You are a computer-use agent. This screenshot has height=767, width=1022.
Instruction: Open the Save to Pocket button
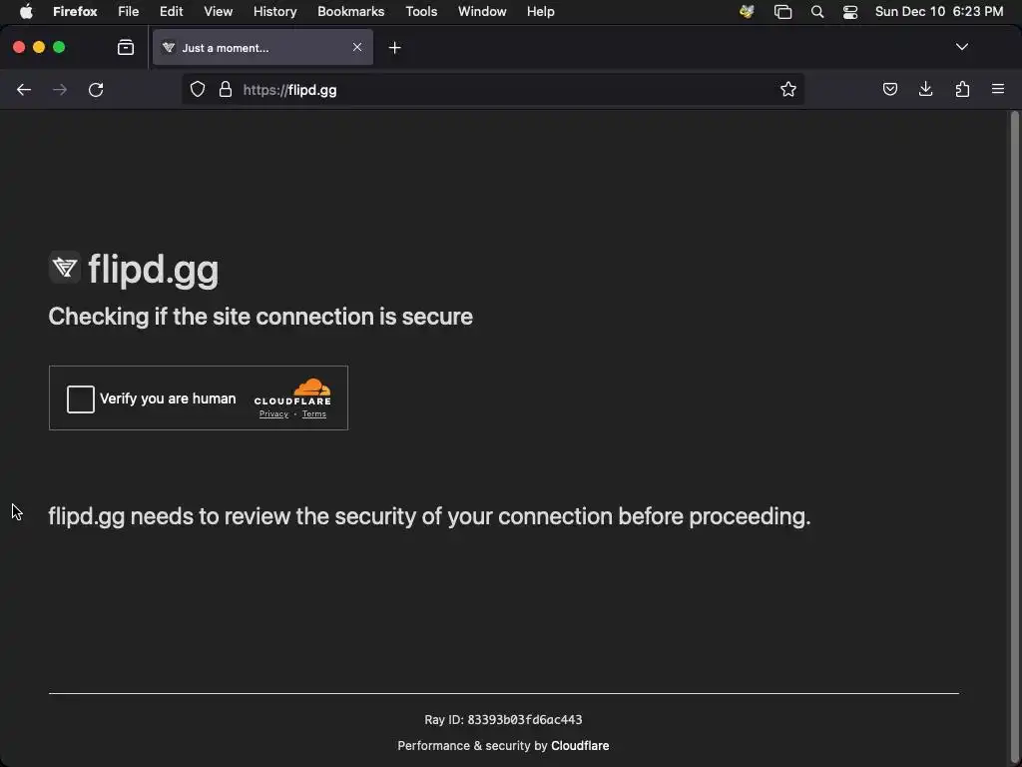coord(889,89)
